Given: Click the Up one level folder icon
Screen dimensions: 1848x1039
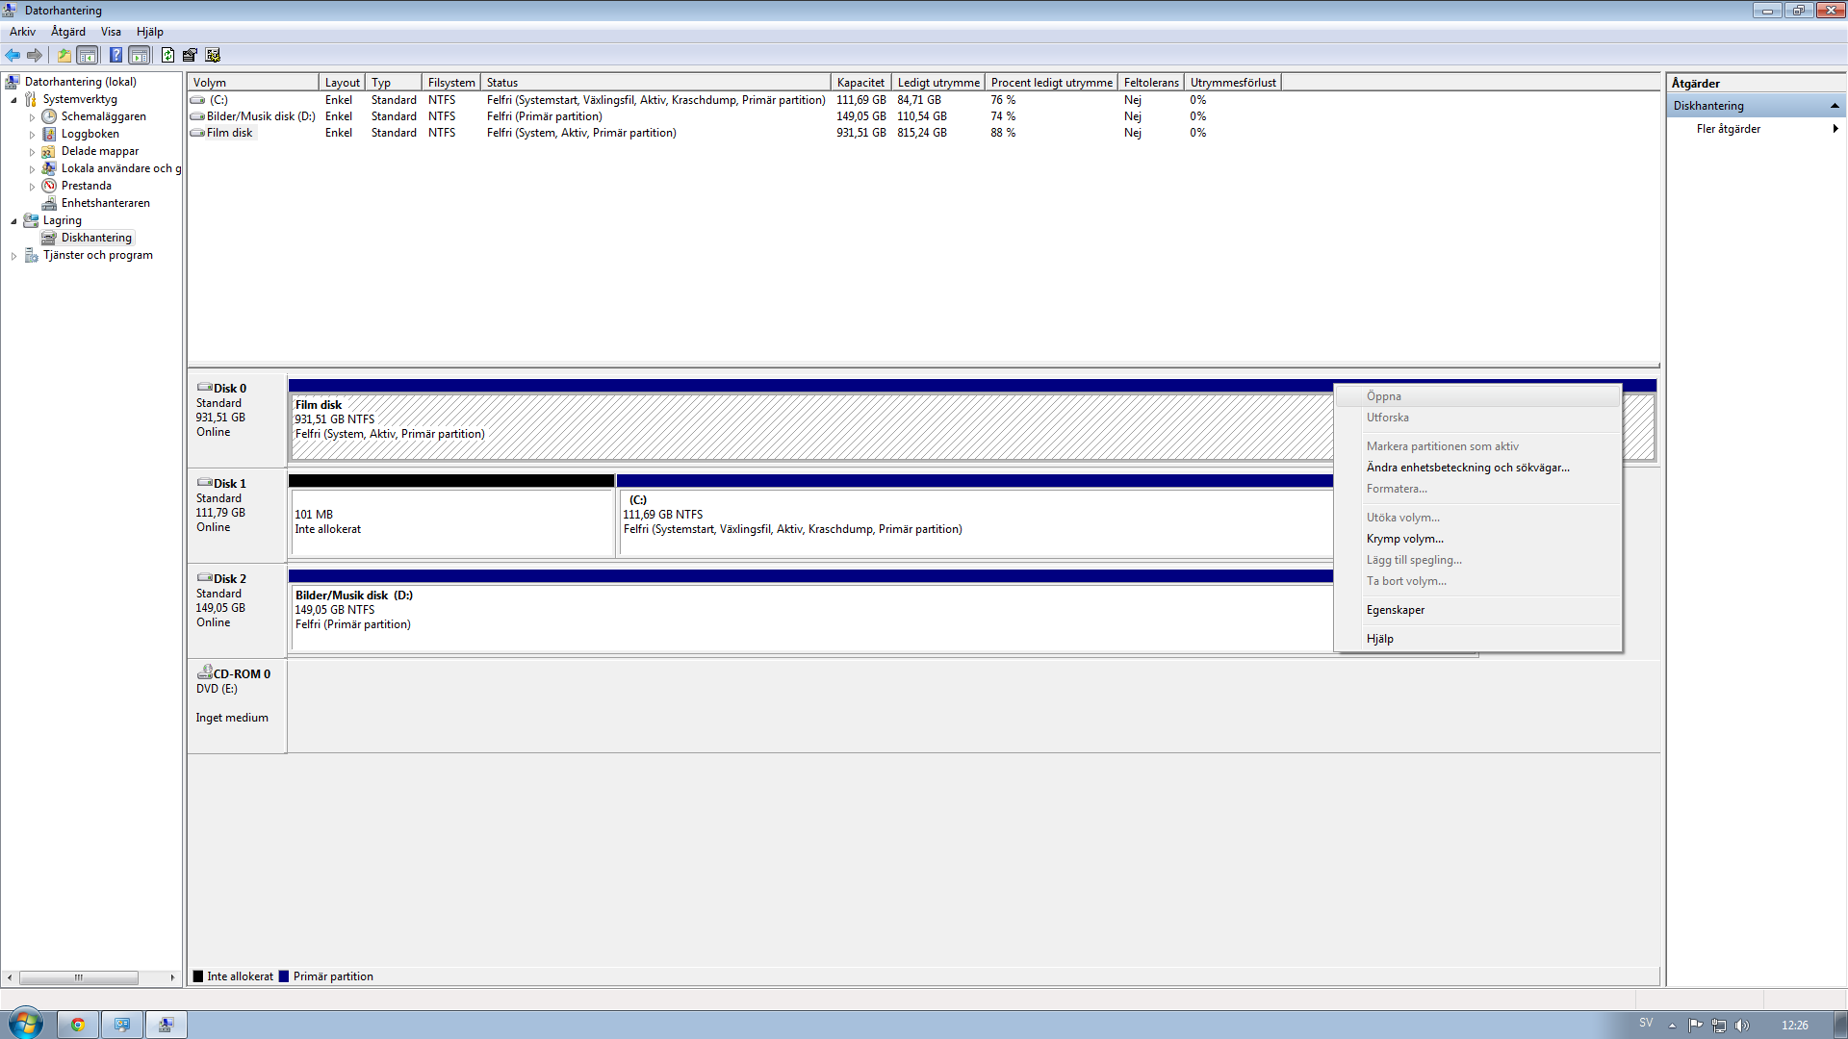Looking at the screenshot, I should (64, 55).
